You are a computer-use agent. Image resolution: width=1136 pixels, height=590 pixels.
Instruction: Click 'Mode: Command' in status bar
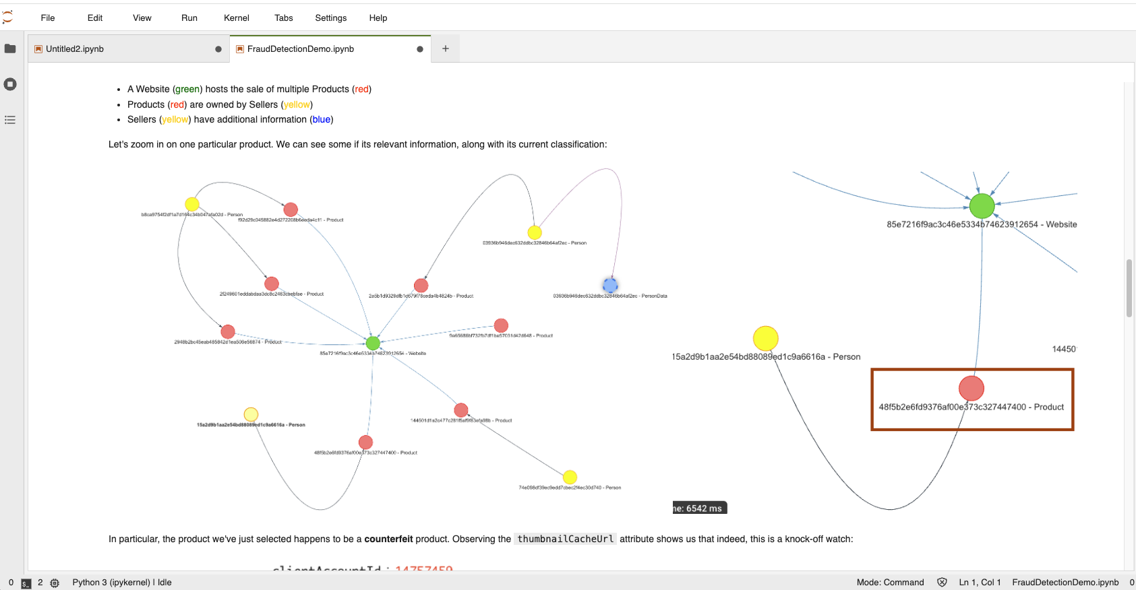[890, 583]
